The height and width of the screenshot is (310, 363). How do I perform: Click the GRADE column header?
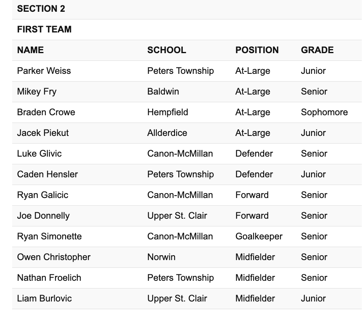[317, 50]
